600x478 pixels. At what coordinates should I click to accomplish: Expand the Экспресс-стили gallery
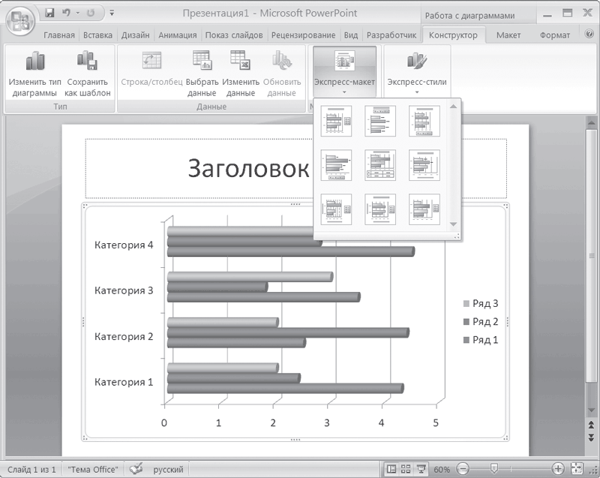tap(416, 74)
